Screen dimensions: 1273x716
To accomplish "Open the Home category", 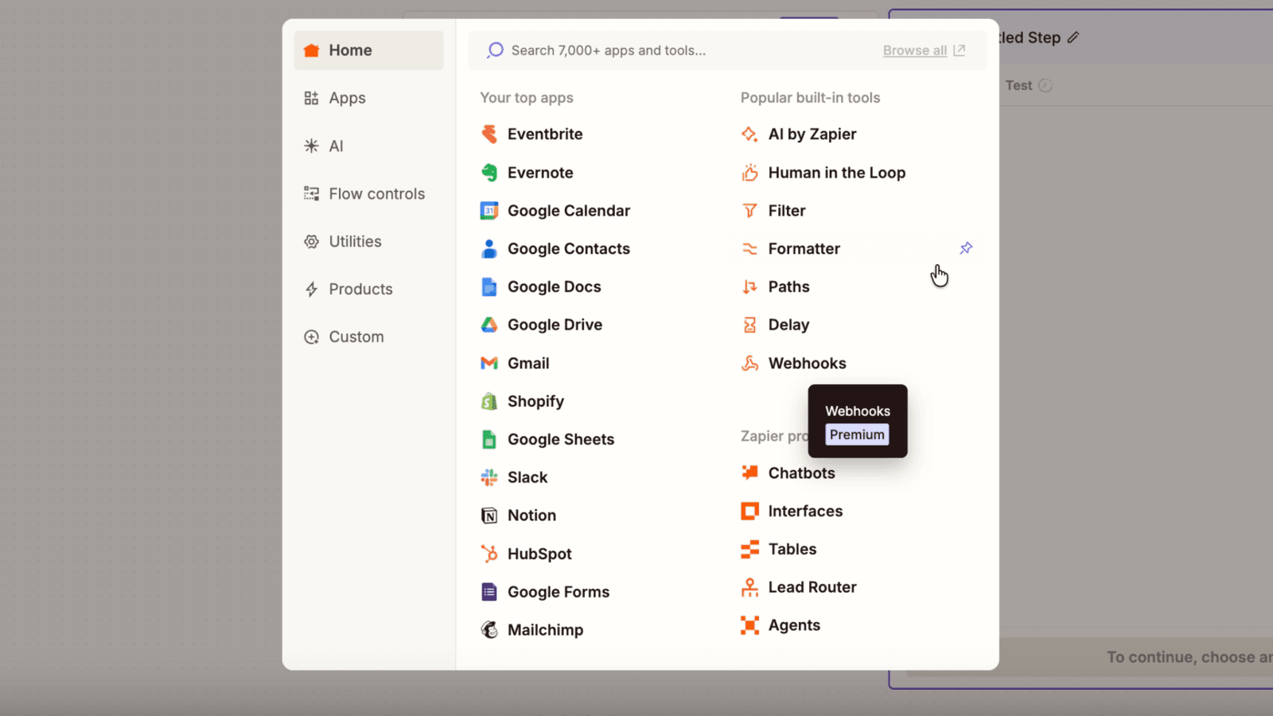I will 368,50.
